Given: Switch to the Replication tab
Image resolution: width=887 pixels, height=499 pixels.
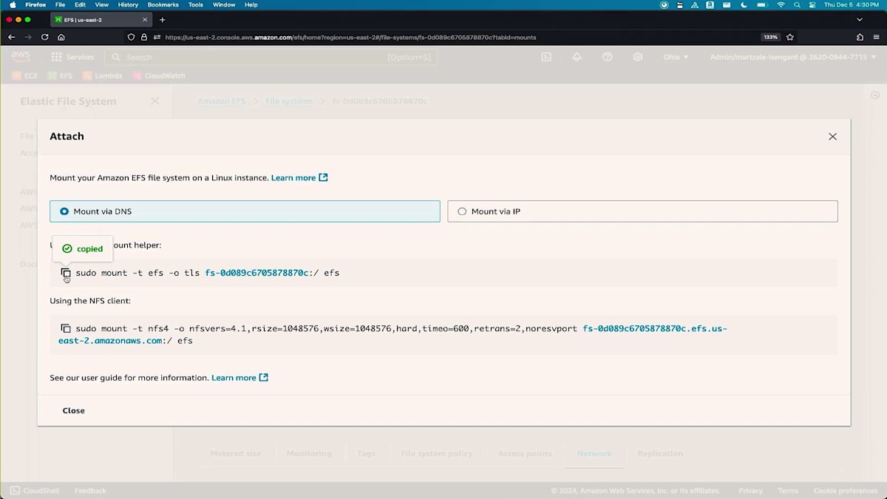Looking at the screenshot, I should (660, 454).
